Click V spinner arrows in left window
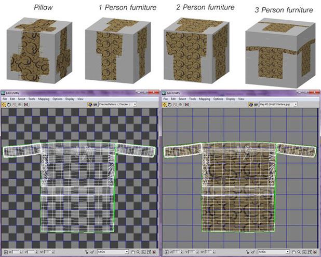Image resolution: width=321 pixels, height=257 pixels. [36, 252]
